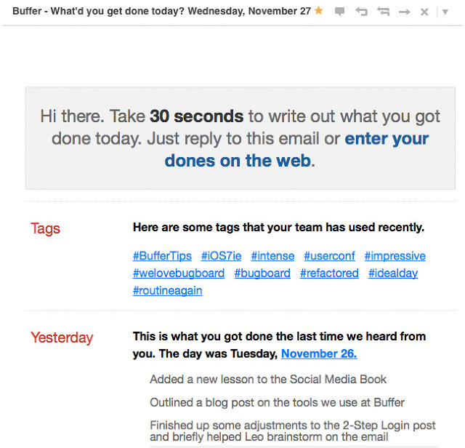
Task: Open the #refactored tag
Action: tap(329, 273)
